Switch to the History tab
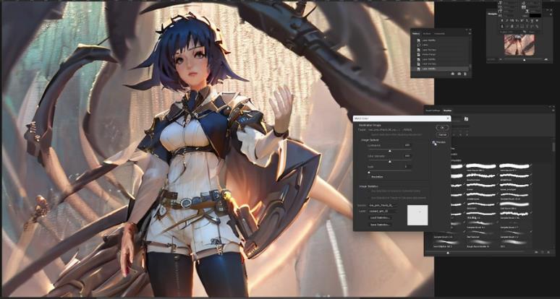The image size is (560, 299). pyautogui.click(x=416, y=33)
